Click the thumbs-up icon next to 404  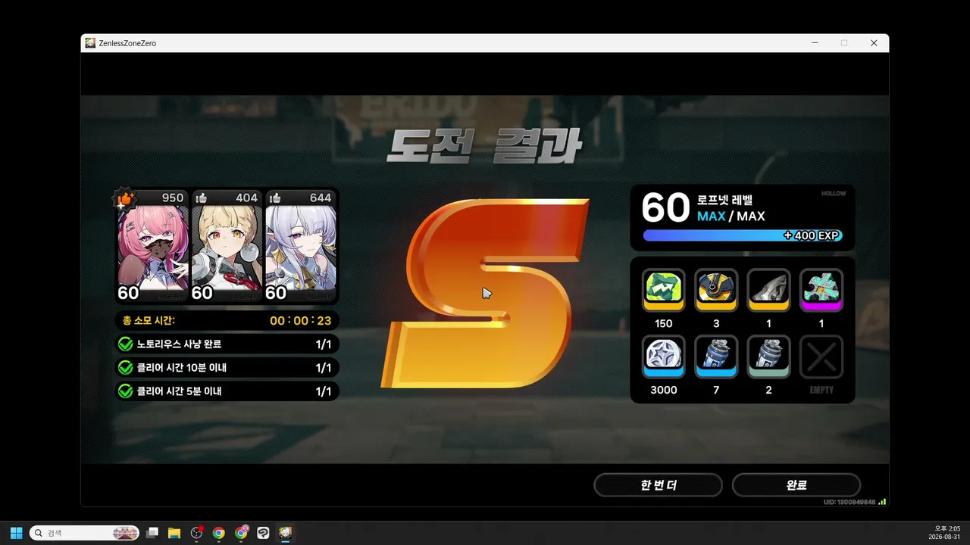(202, 198)
